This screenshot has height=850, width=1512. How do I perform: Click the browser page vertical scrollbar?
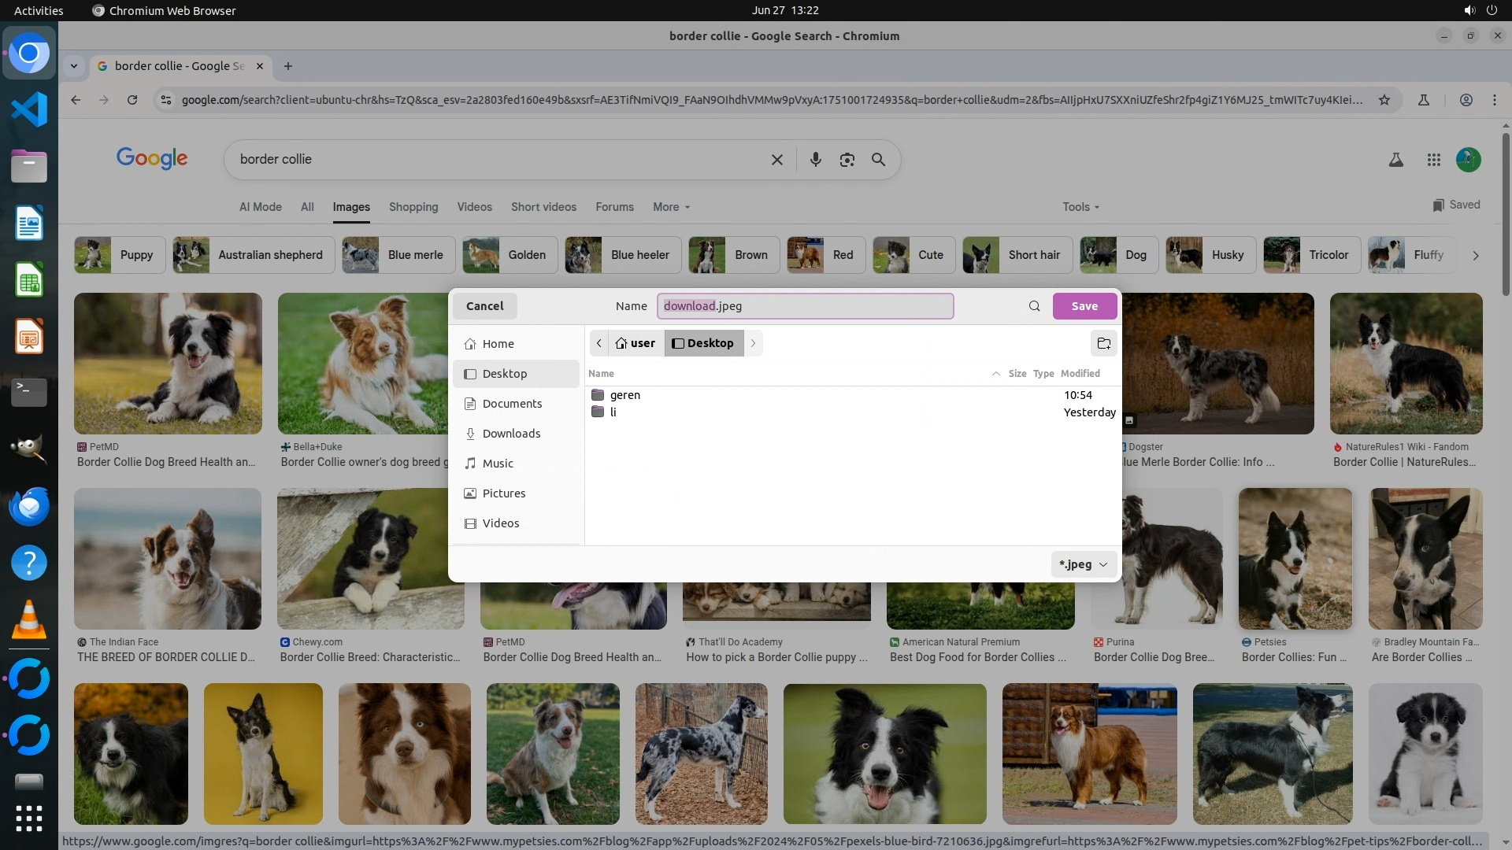(1505, 213)
